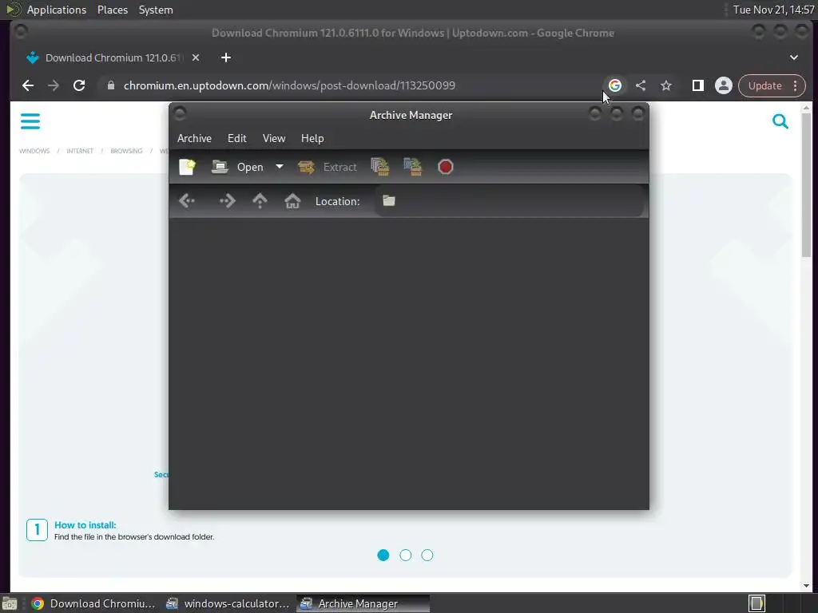818x613 pixels.
Task: Click the Archive Manager taskbar button
Action: point(363,603)
